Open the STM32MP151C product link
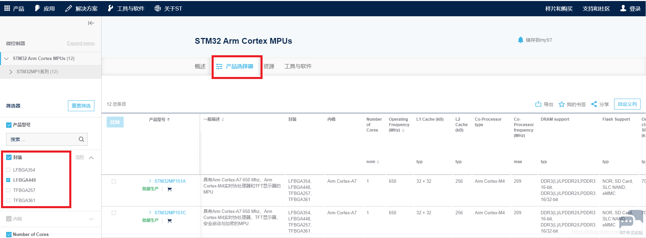646x238 pixels. (170, 213)
